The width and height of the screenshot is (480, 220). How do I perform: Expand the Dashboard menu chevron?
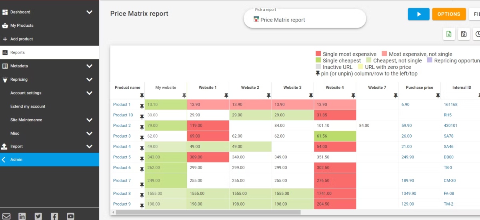click(x=89, y=12)
